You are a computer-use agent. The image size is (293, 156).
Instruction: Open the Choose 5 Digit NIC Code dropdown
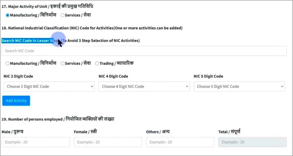pyautogui.click(x=239, y=87)
